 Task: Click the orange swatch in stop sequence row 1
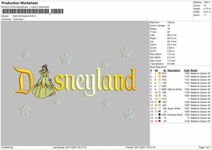[x=160, y=73]
